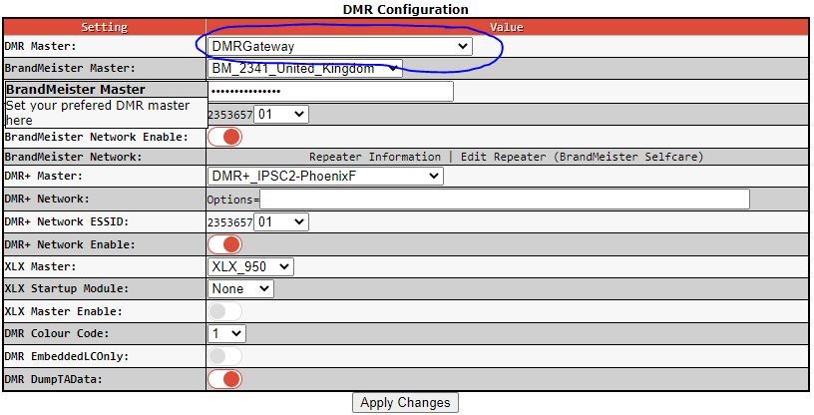Screen dimensions: 814x415
Task: Click the 'Setting' column header
Action: tap(105, 27)
